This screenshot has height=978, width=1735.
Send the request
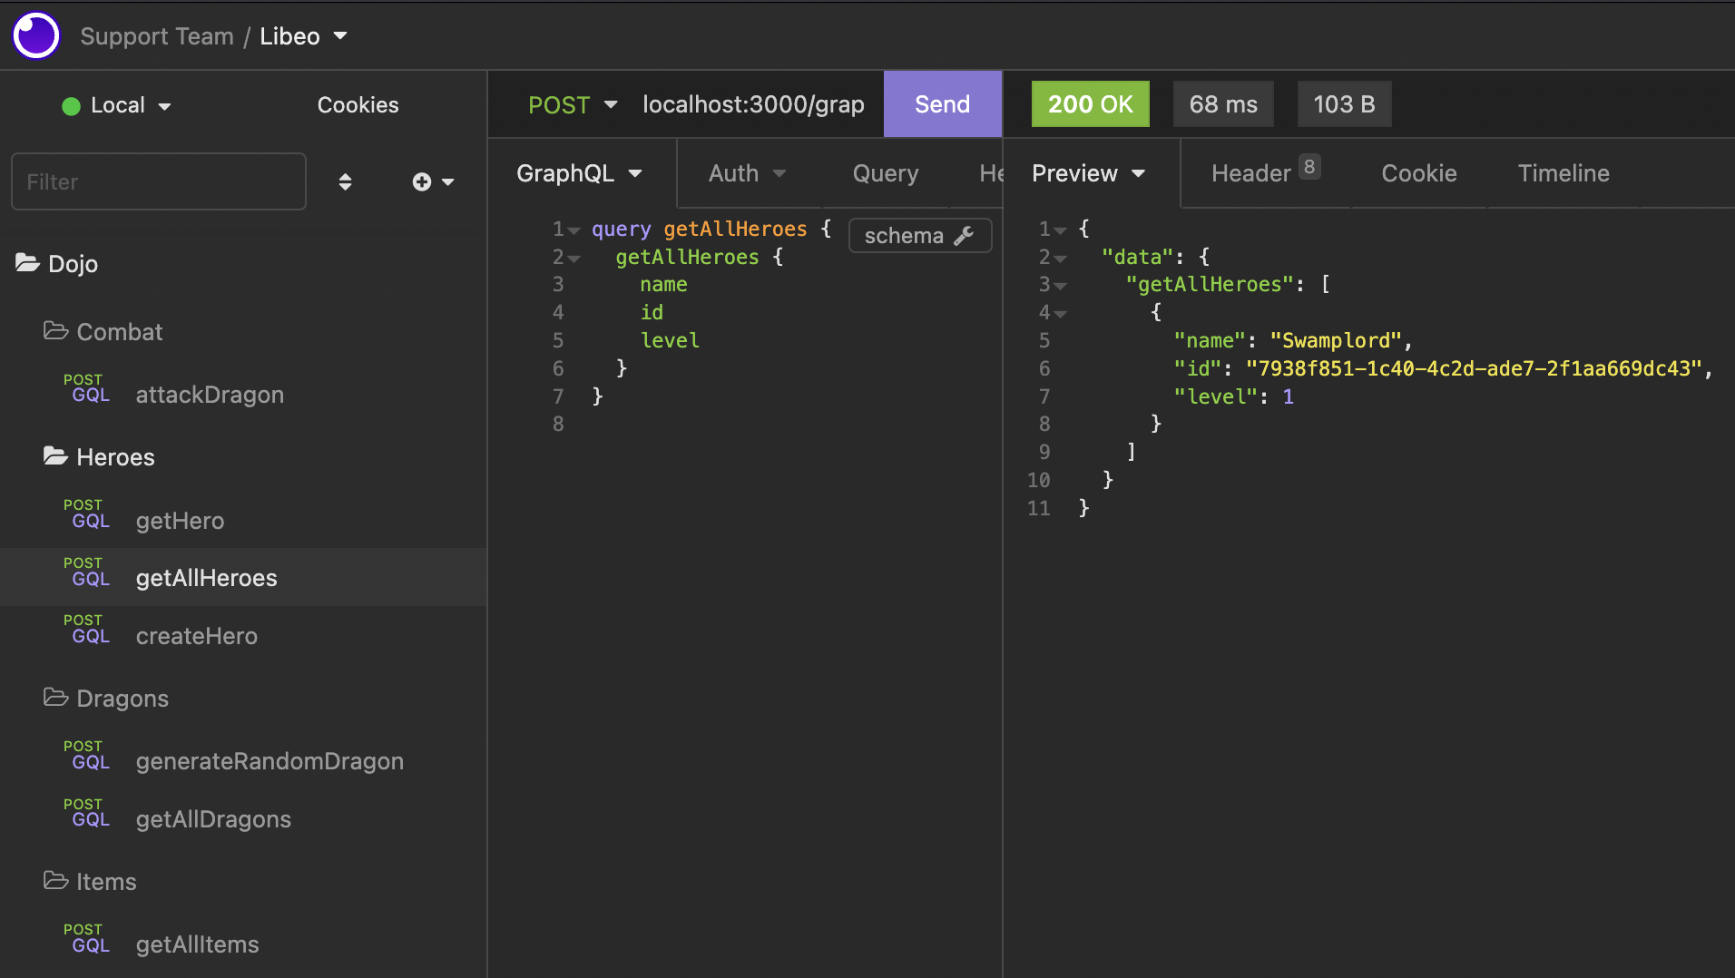point(942,104)
